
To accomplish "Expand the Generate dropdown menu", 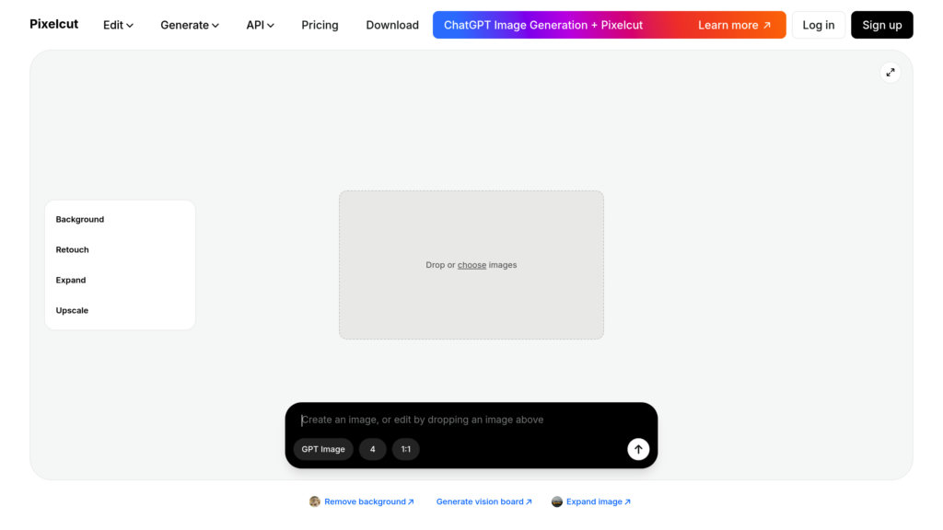I will pyautogui.click(x=190, y=25).
